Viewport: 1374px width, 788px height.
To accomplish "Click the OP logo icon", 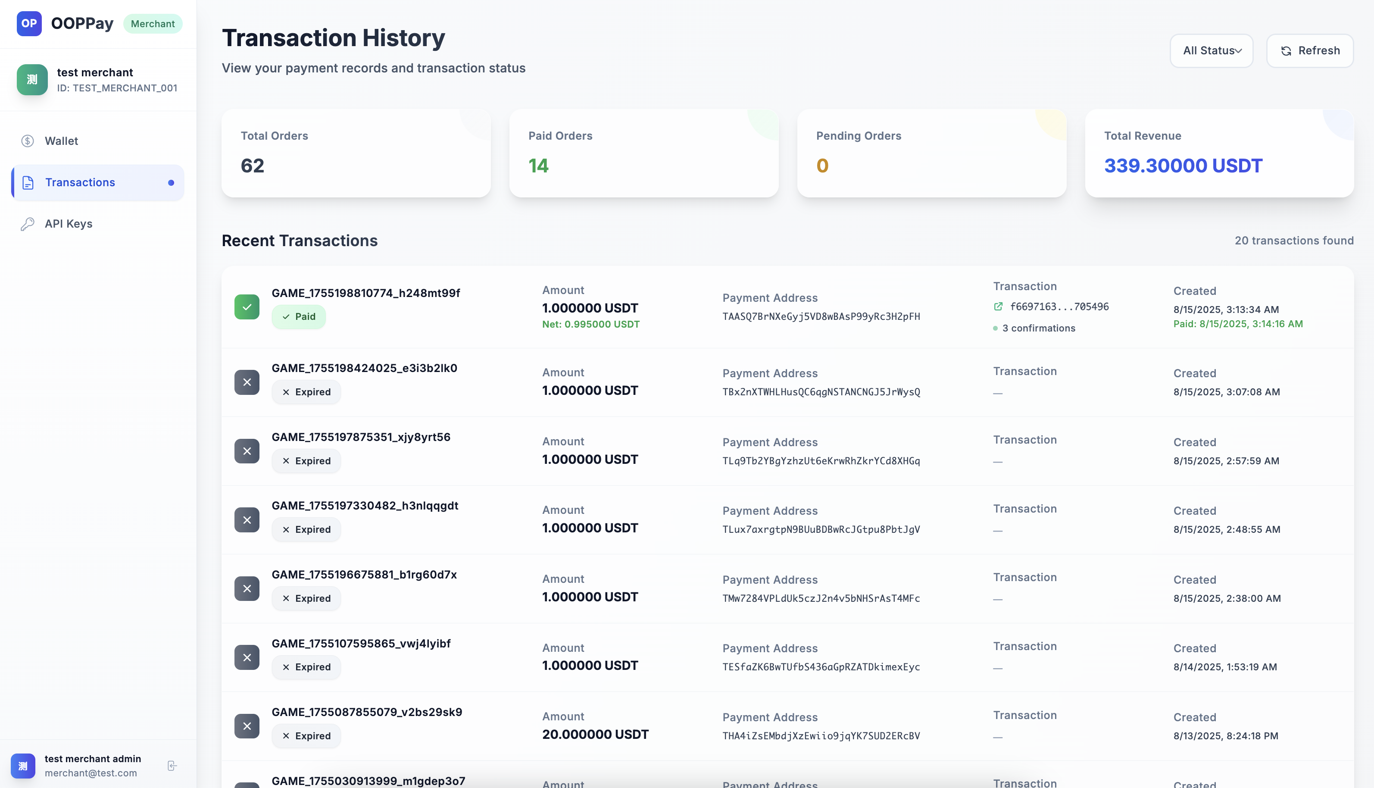I will pyautogui.click(x=29, y=24).
